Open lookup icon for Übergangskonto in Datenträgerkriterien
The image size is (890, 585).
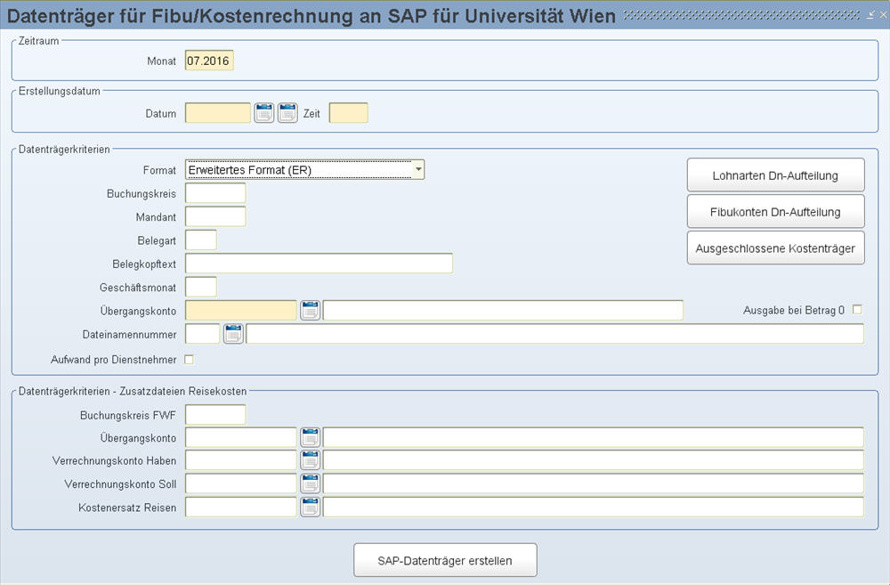[x=310, y=310]
